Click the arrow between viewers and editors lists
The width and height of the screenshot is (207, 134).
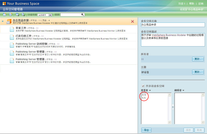pos(173,107)
